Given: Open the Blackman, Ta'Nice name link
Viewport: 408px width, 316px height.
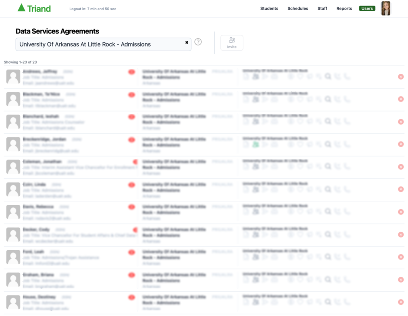Looking at the screenshot, I should [41, 94].
